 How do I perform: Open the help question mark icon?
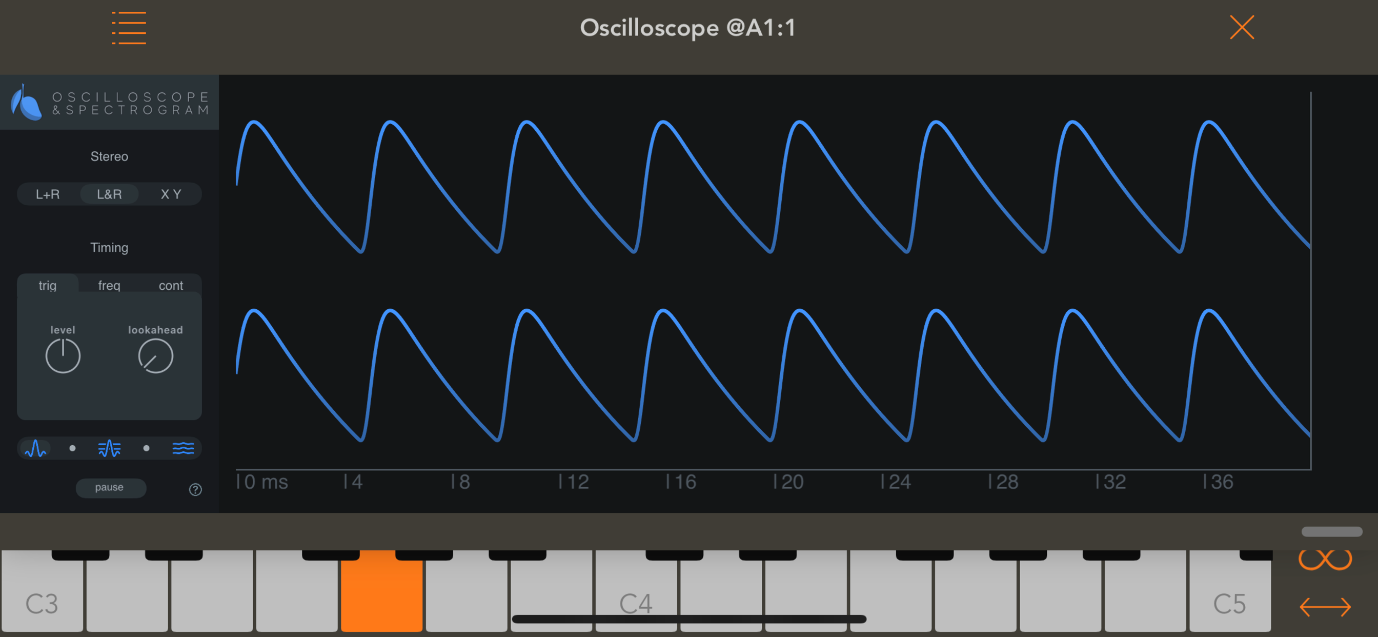pyautogui.click(x=195, y=489)
